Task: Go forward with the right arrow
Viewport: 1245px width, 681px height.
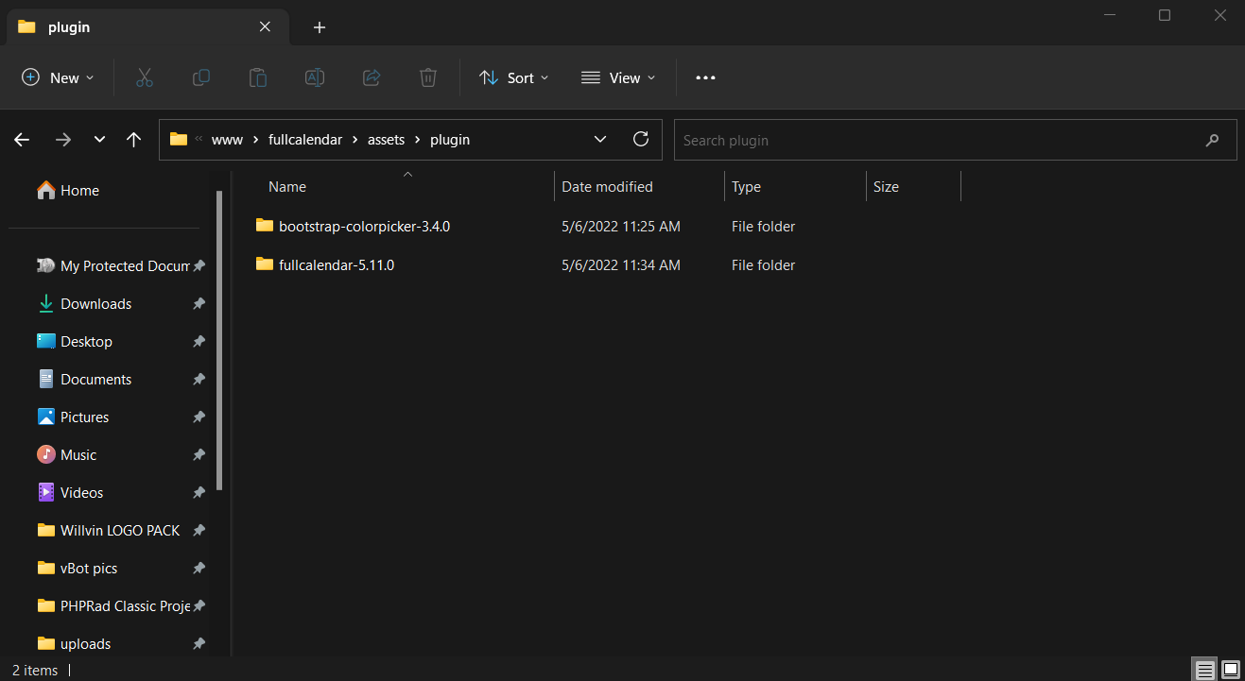Action: click(x=63, y=140)
